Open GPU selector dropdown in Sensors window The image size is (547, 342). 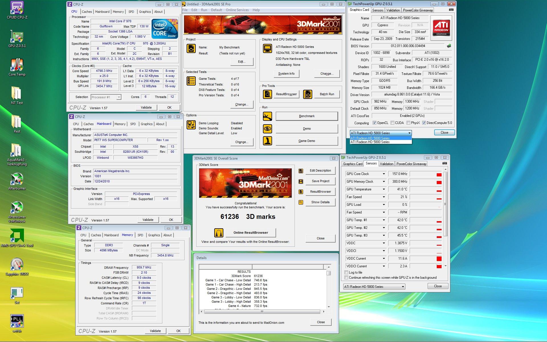[374, 287]
